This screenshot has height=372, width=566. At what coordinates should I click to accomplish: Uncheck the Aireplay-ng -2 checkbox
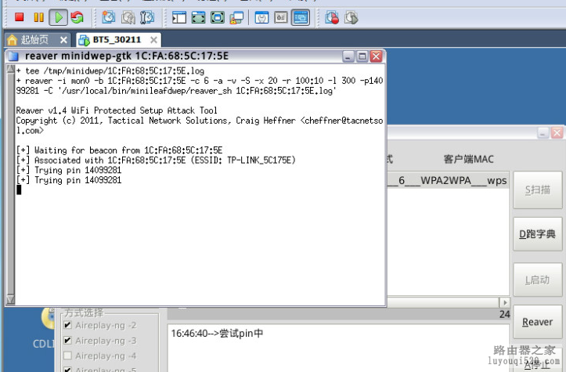pos(67,325)
